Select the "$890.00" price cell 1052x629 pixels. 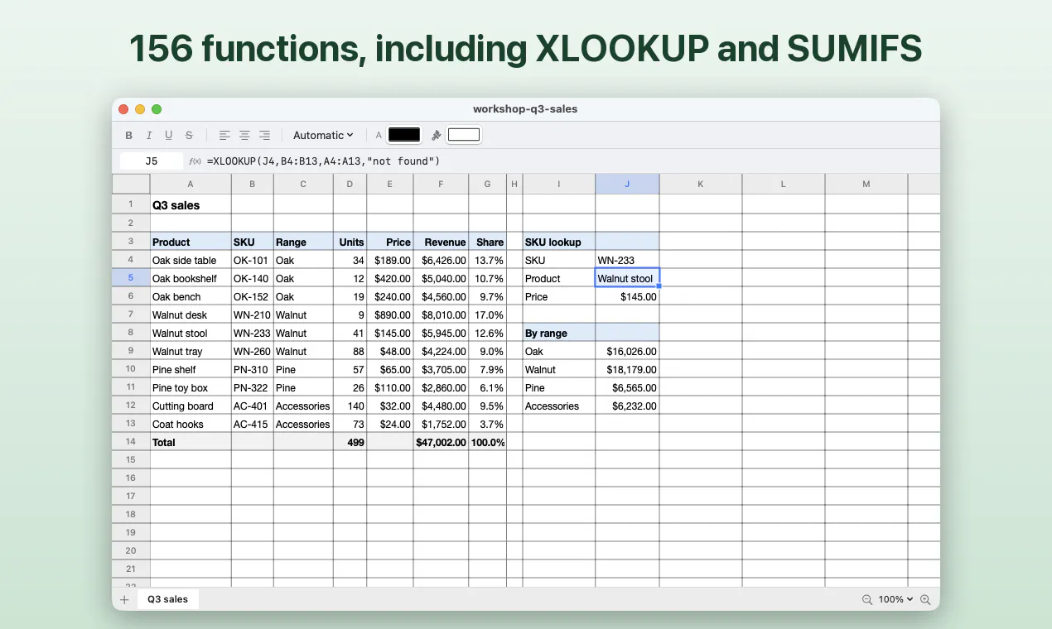[390, 314]
